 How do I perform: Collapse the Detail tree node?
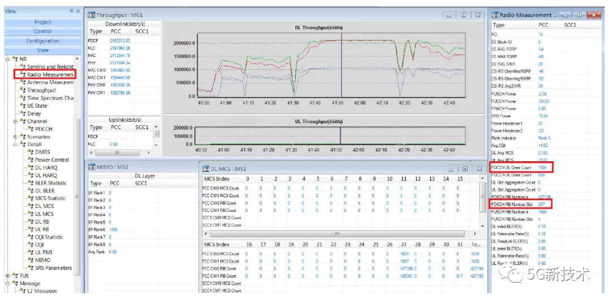point(16,144)
